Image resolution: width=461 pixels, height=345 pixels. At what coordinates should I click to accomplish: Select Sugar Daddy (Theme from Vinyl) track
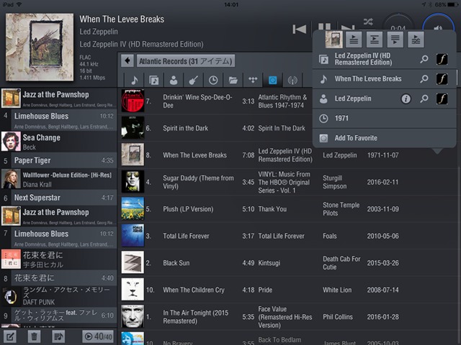(289, 182)
